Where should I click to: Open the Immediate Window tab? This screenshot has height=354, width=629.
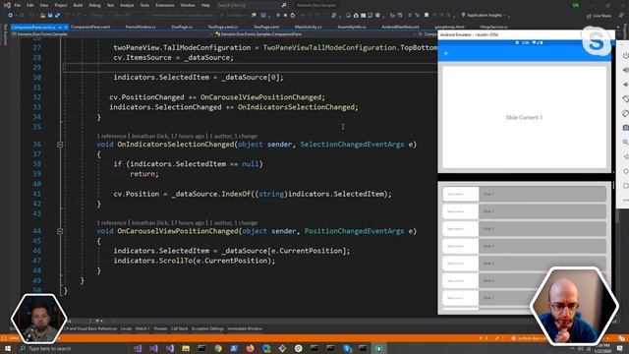tap(245, 328)
